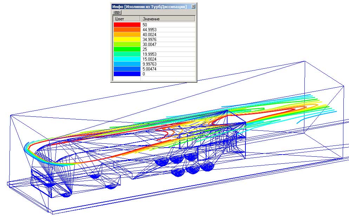Select the 19.9953 value entry
The width and height of the screenshot is (349, 217).
click(x=167, y=54)
